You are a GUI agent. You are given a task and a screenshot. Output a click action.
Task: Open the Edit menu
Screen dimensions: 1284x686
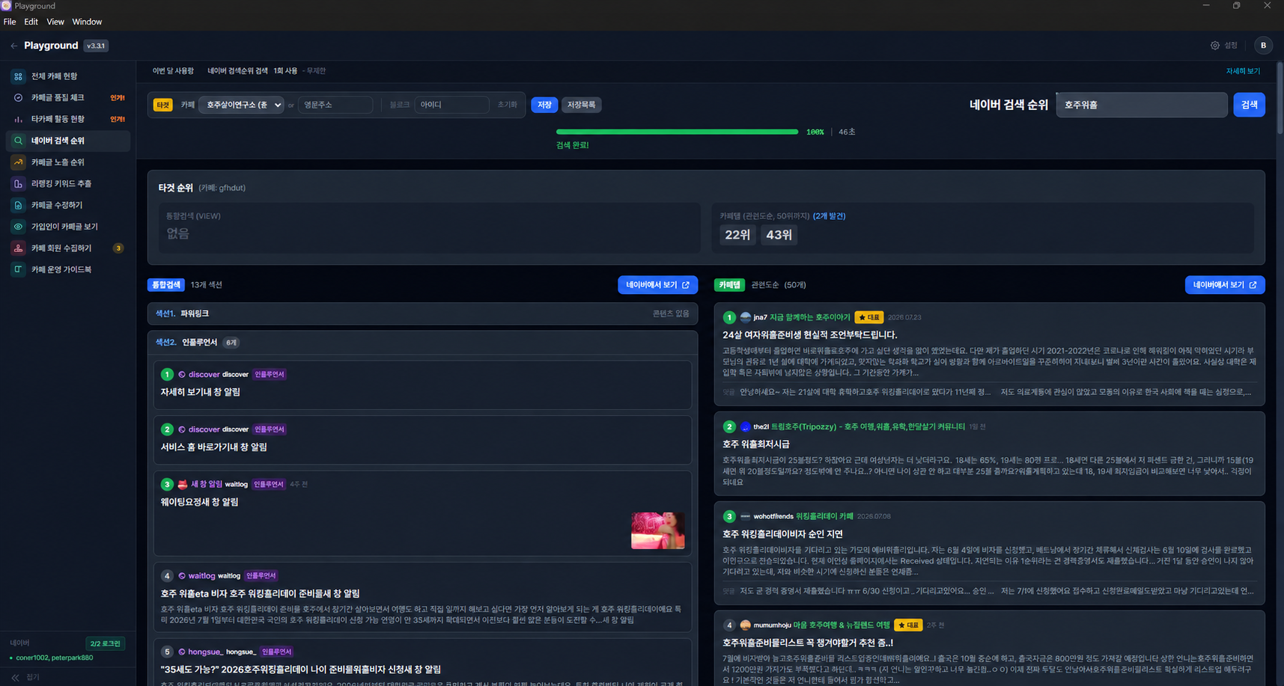31,22
